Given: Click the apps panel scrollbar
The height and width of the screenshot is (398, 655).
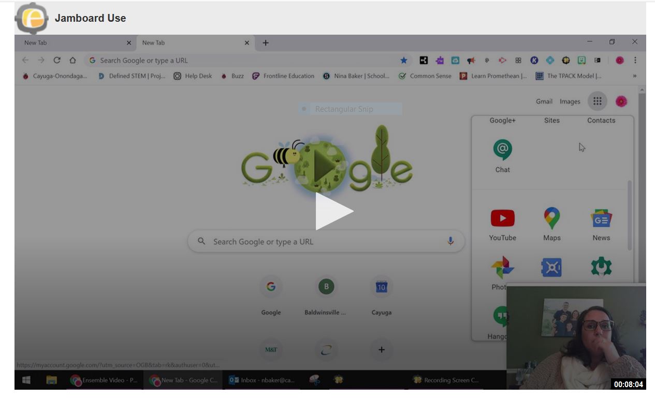Looking at the screenshot, I should (x=630, y=215).
